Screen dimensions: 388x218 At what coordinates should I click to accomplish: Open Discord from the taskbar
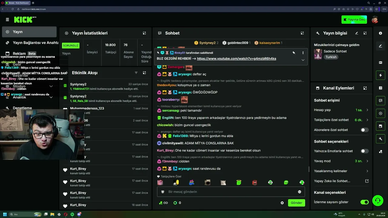pos(79,214)
